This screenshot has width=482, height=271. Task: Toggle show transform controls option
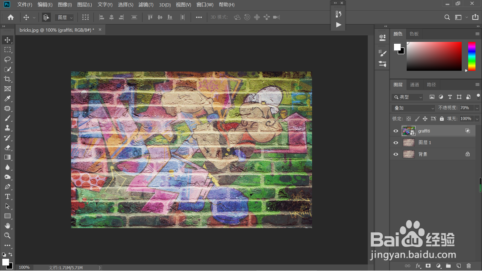[86, 17]
